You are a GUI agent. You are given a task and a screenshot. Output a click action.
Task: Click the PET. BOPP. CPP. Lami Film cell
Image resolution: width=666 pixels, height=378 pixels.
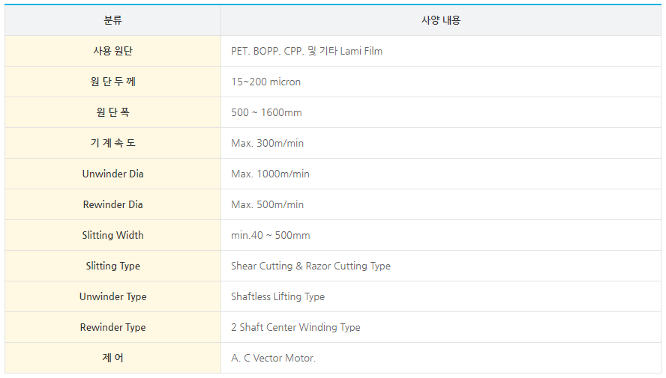coord(307,52)
